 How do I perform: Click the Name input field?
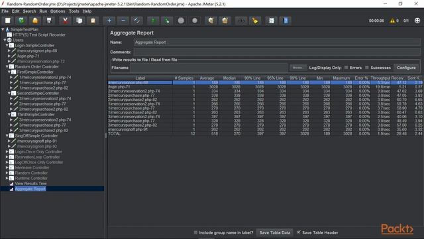(x=277, y=42)
